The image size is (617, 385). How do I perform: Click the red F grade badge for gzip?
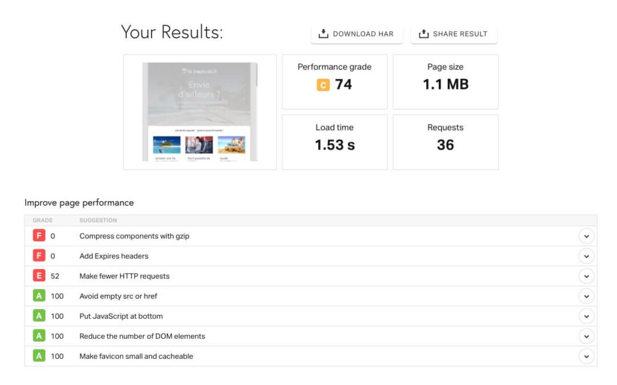[39, 236]
